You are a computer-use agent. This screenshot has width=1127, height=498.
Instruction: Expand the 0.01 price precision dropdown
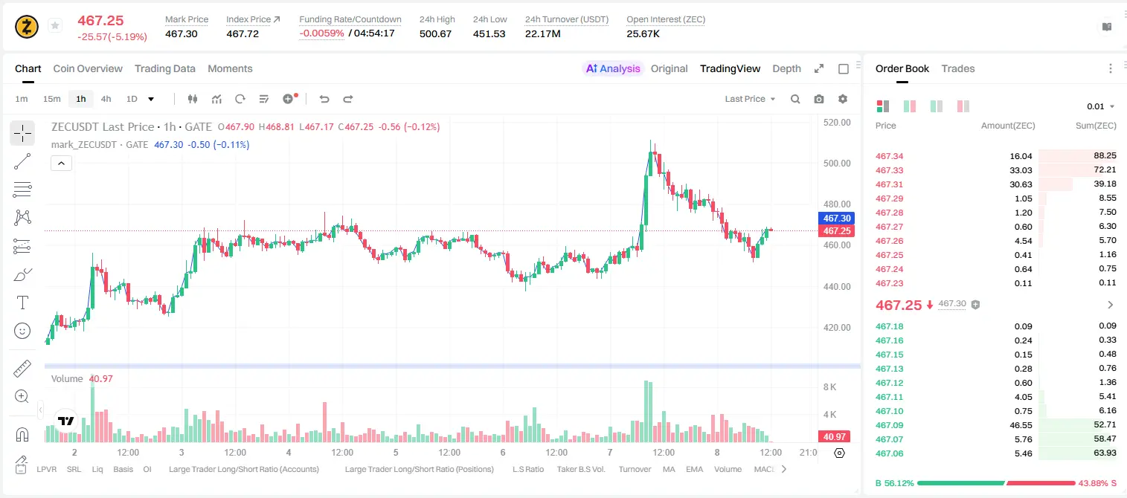point(1101,106)
